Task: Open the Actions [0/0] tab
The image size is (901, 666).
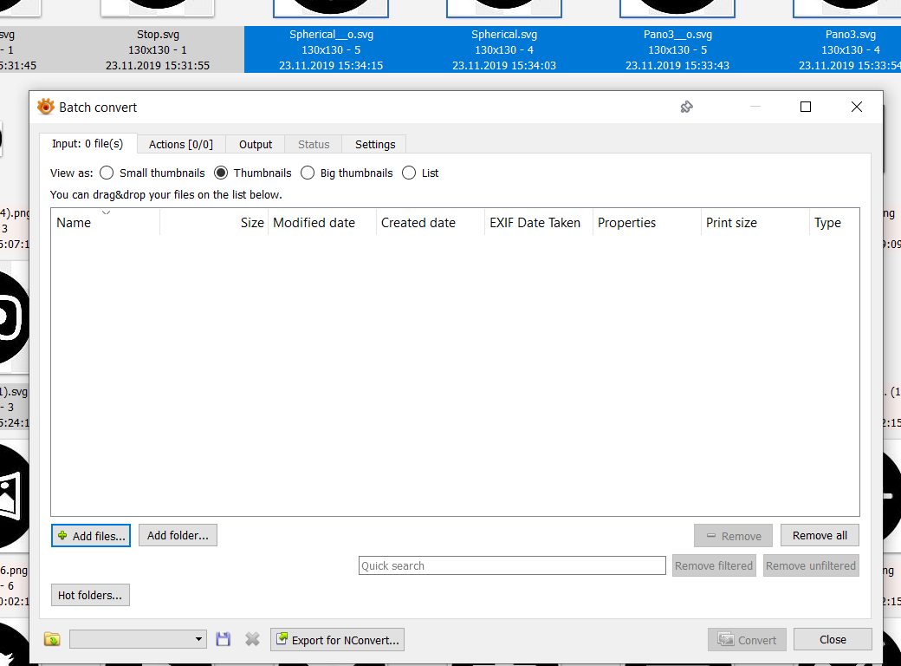Action: click(x=181, y=144)
